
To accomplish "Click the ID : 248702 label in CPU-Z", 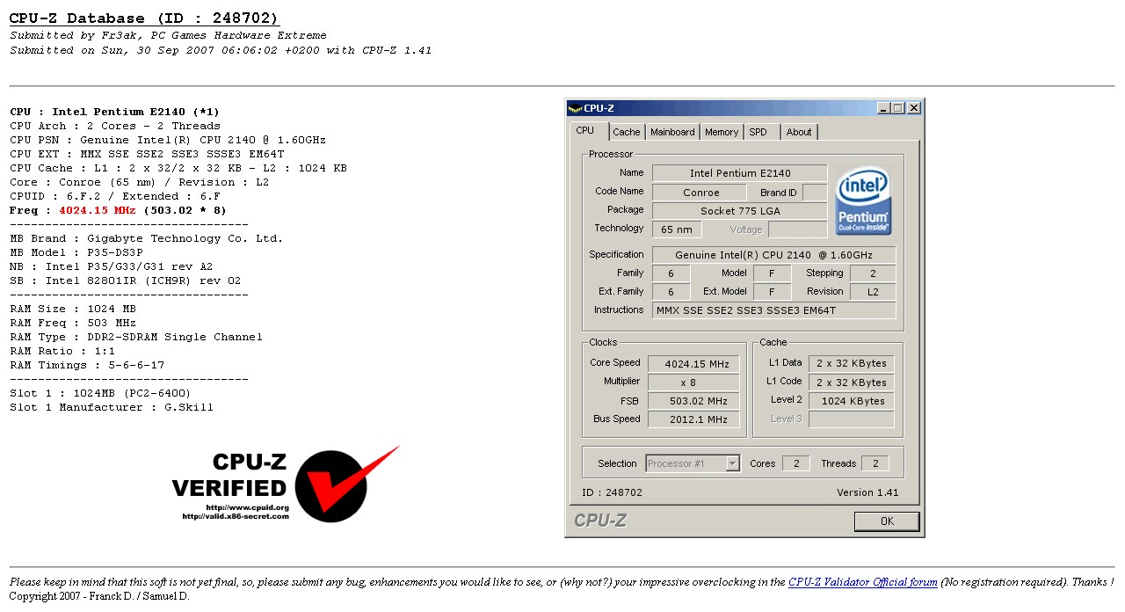I will [613, 492].
